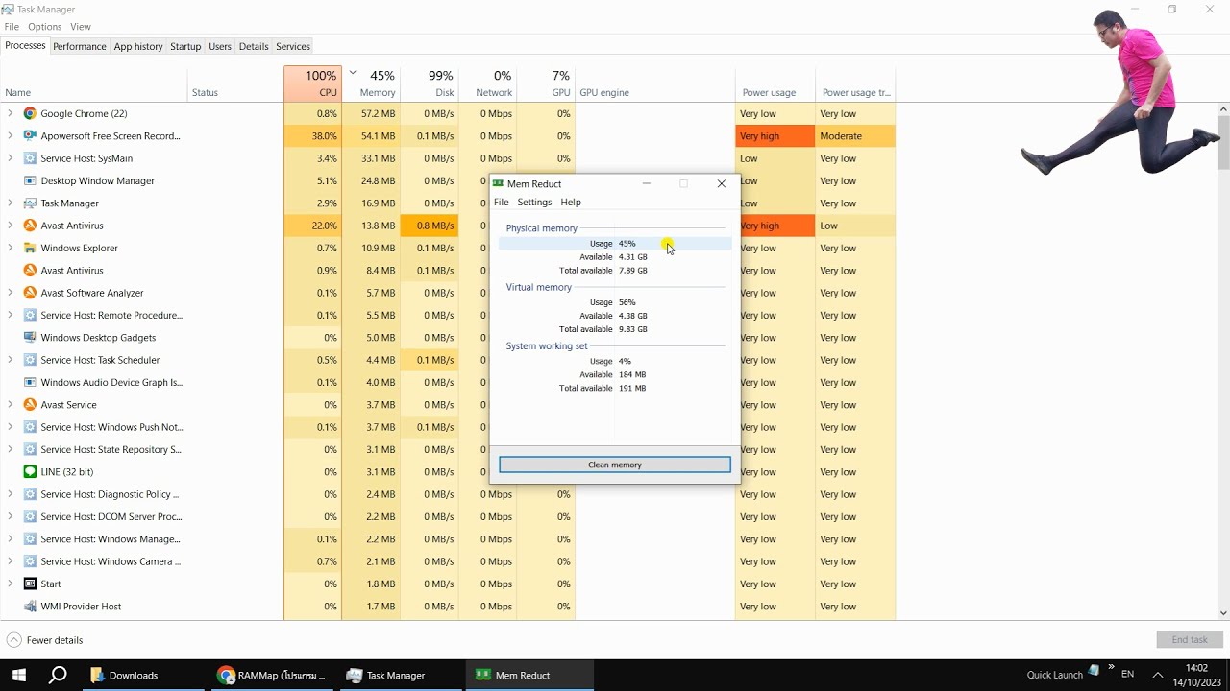Sort processes by Memory column

point(372,83)
